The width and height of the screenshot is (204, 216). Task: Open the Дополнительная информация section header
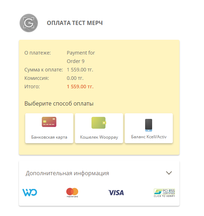click(99, 173)
